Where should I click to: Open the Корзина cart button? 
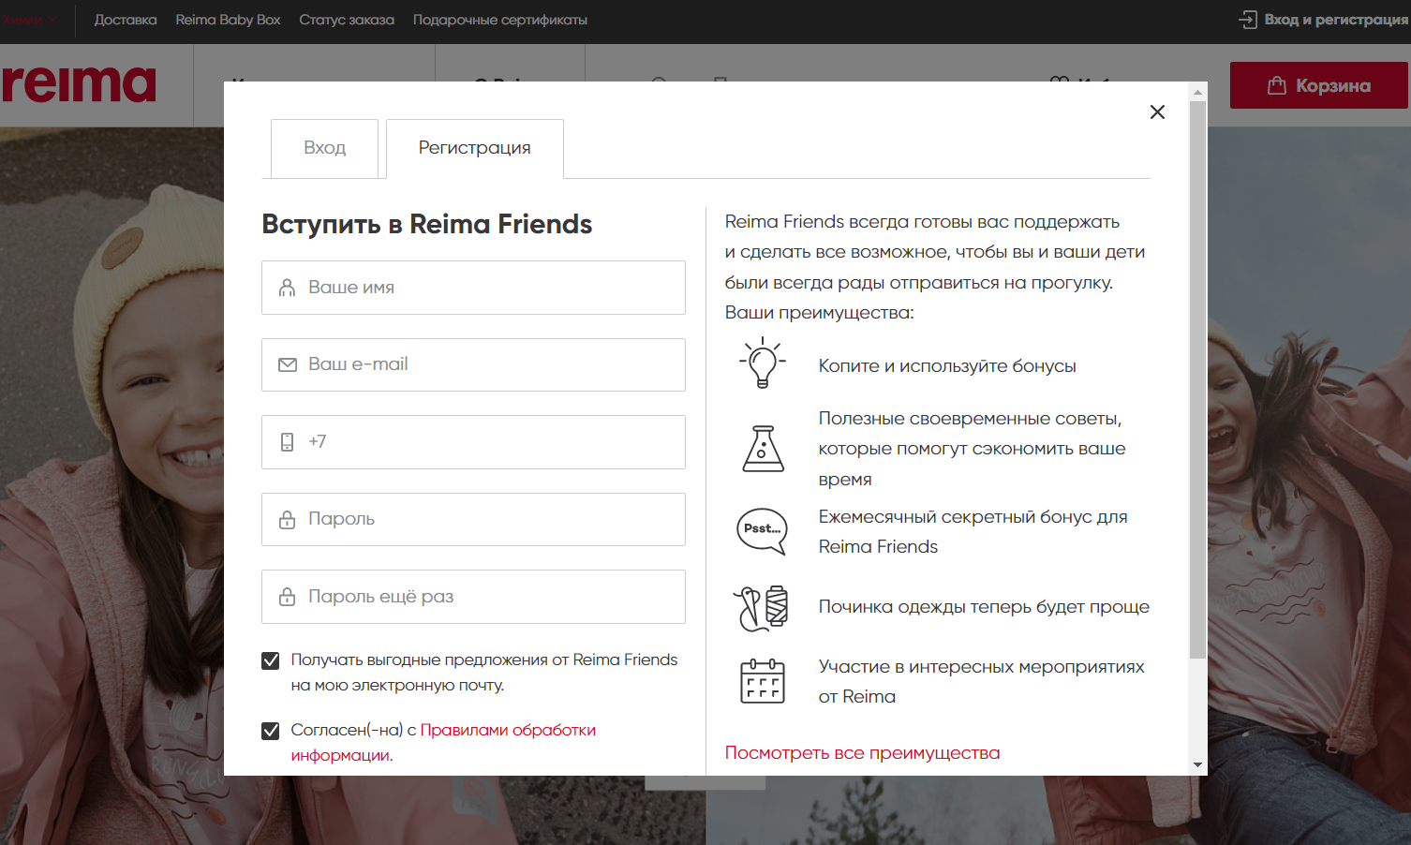1319,85
